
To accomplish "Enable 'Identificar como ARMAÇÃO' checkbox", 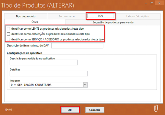I will (x=9, y=34).
